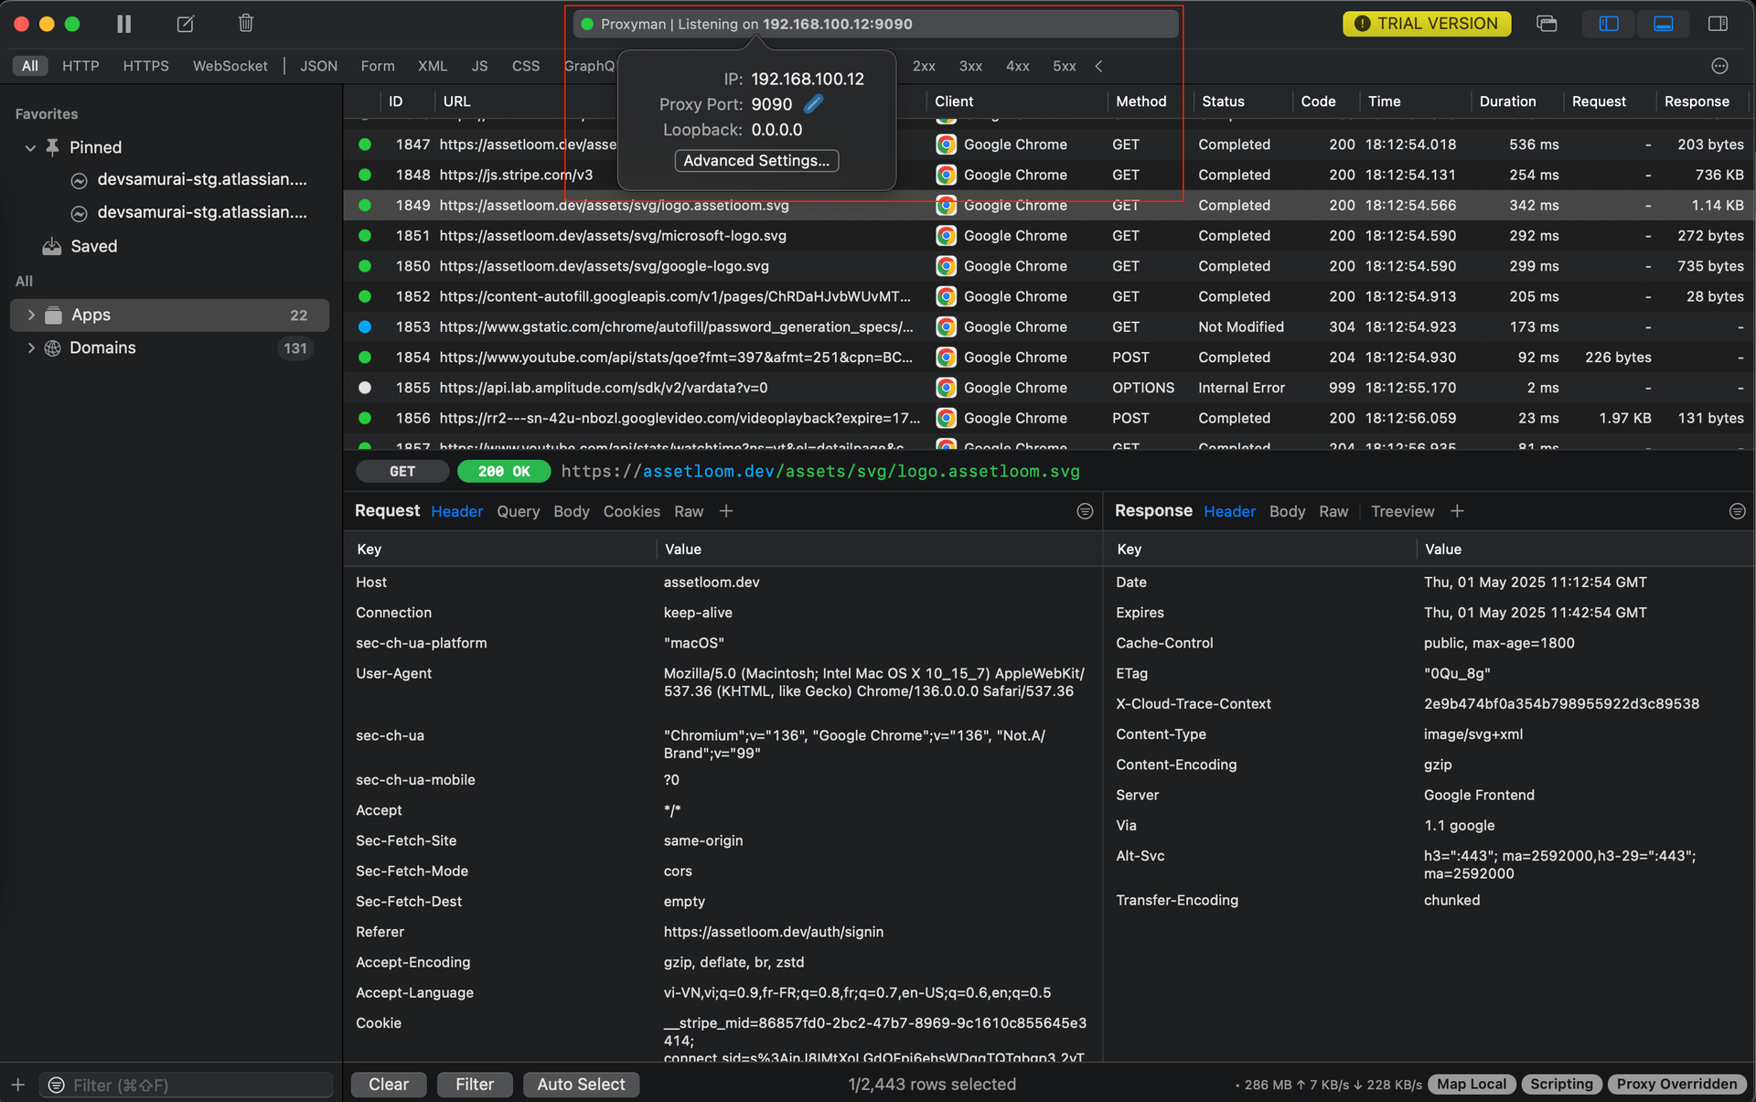Click the 200 OK status badge
Viewport: 1756px width, 1102px height.
coord(504,471)
